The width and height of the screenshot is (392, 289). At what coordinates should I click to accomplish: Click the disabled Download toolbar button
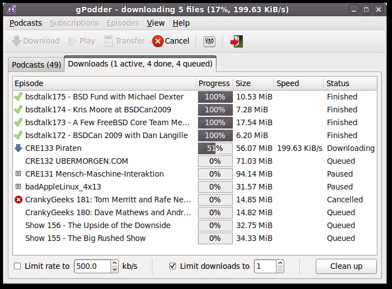click(x=35, y=41)
